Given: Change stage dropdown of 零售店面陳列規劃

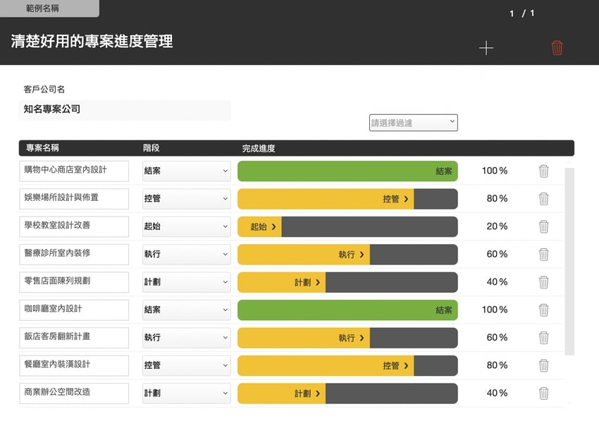Looking at the screenshot, I should coord(186,282).
